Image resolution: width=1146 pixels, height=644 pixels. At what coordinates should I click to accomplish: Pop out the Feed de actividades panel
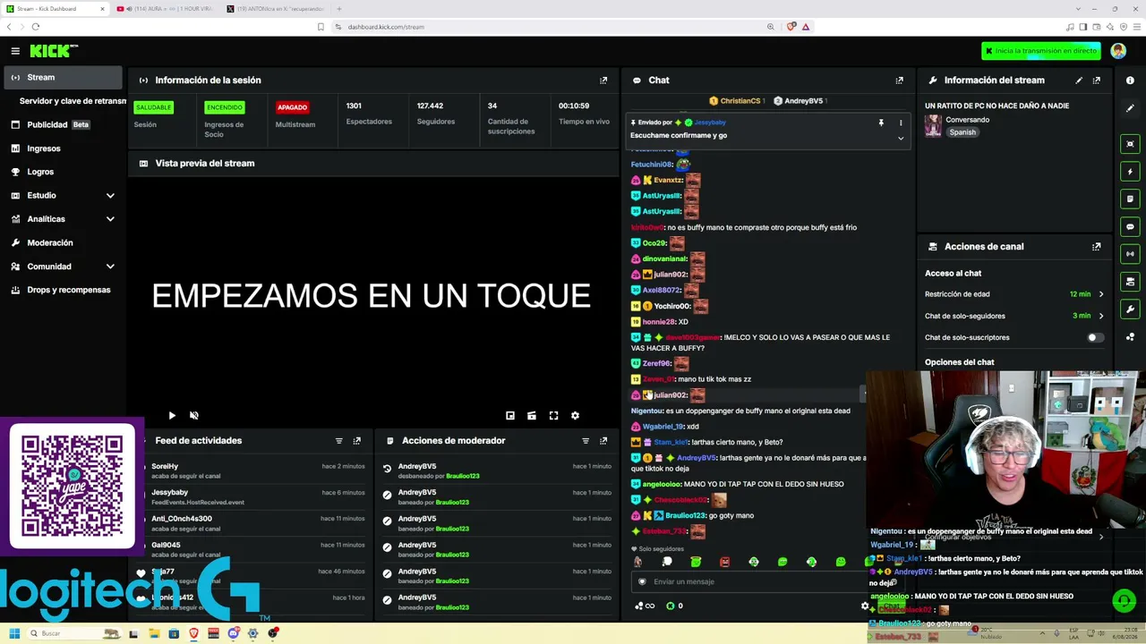click(x=356, y=441)
